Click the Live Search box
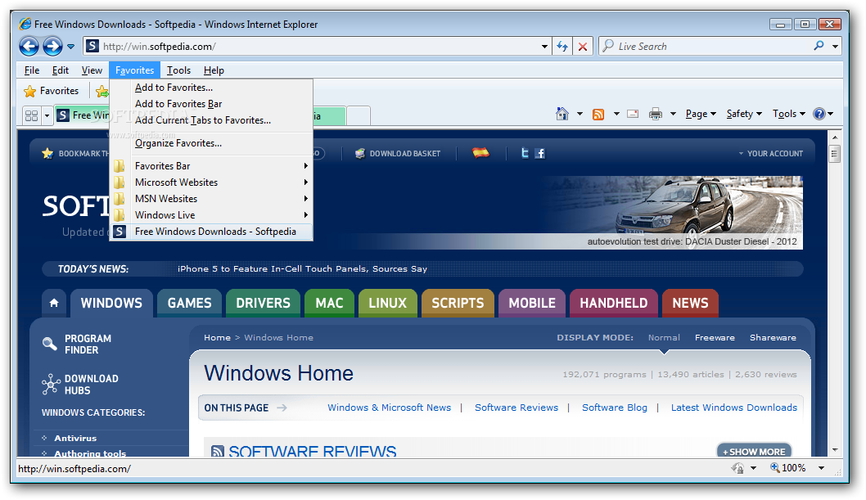866x500 pixels. tap(706, 47)
